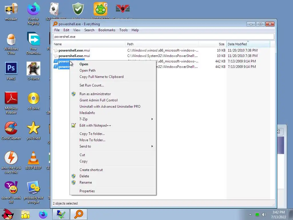Launch Firefox Nightly from taskbar
The image size is (293, 220).
43,214
